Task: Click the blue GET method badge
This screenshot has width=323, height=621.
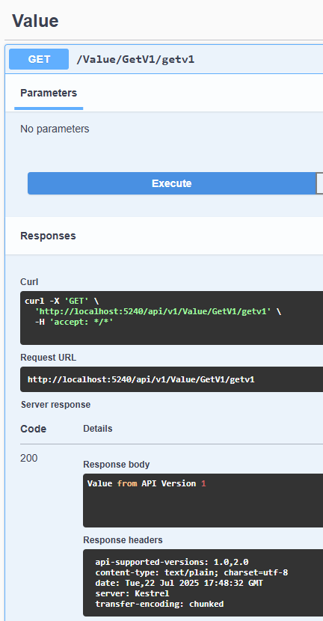Action: (39, 59)
